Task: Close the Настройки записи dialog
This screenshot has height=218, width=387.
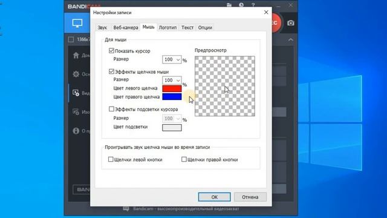Action: pos(266,12)
